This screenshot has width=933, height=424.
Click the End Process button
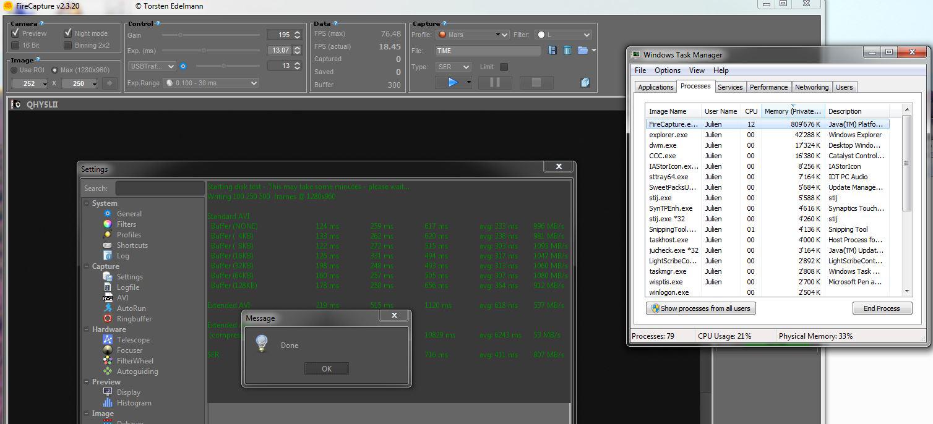(x=881, y=308)
